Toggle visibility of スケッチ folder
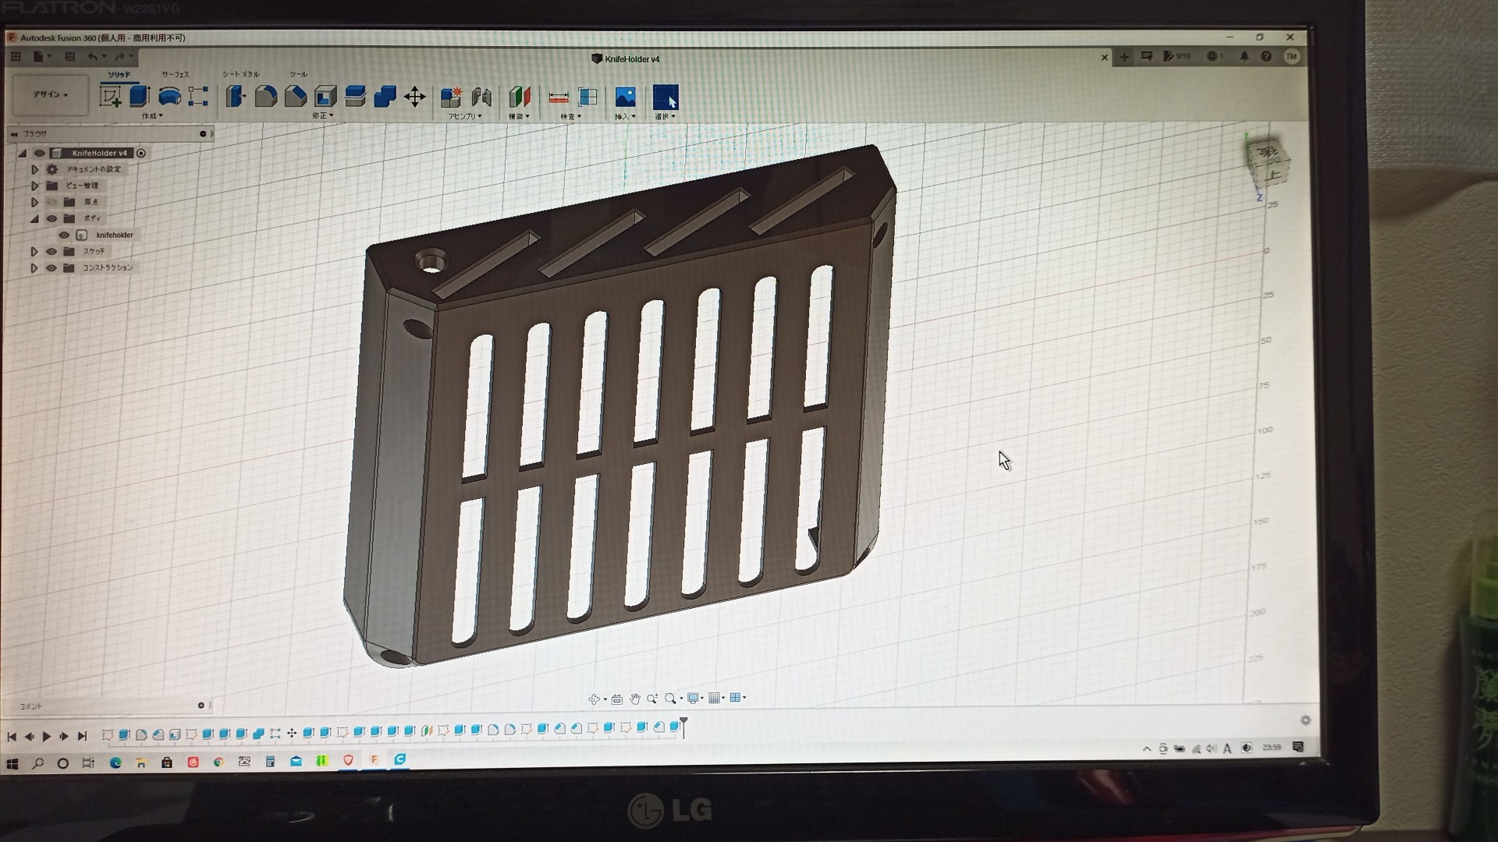 [51, 251]
